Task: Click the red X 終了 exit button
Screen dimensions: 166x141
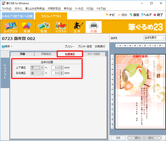Action: 158,15
